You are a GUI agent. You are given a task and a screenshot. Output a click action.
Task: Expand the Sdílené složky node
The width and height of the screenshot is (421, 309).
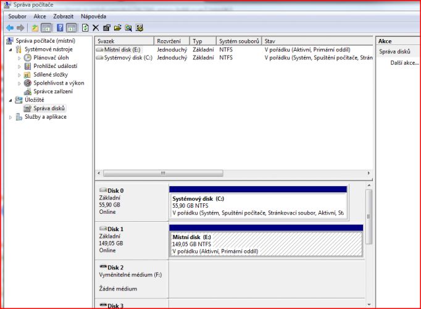coord(19,75)
